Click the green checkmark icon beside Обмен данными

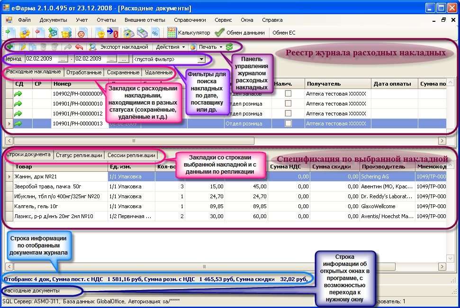[219, 33]
